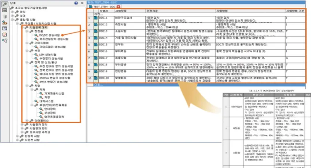Viewport: 311px width, 168px height.
Task: Select 추진장치 성능시험 tree item
Action: (x=51, y=58)
